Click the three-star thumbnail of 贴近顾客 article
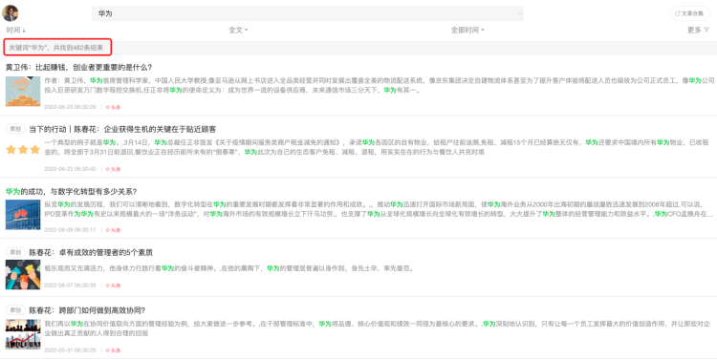 point(23,149)
